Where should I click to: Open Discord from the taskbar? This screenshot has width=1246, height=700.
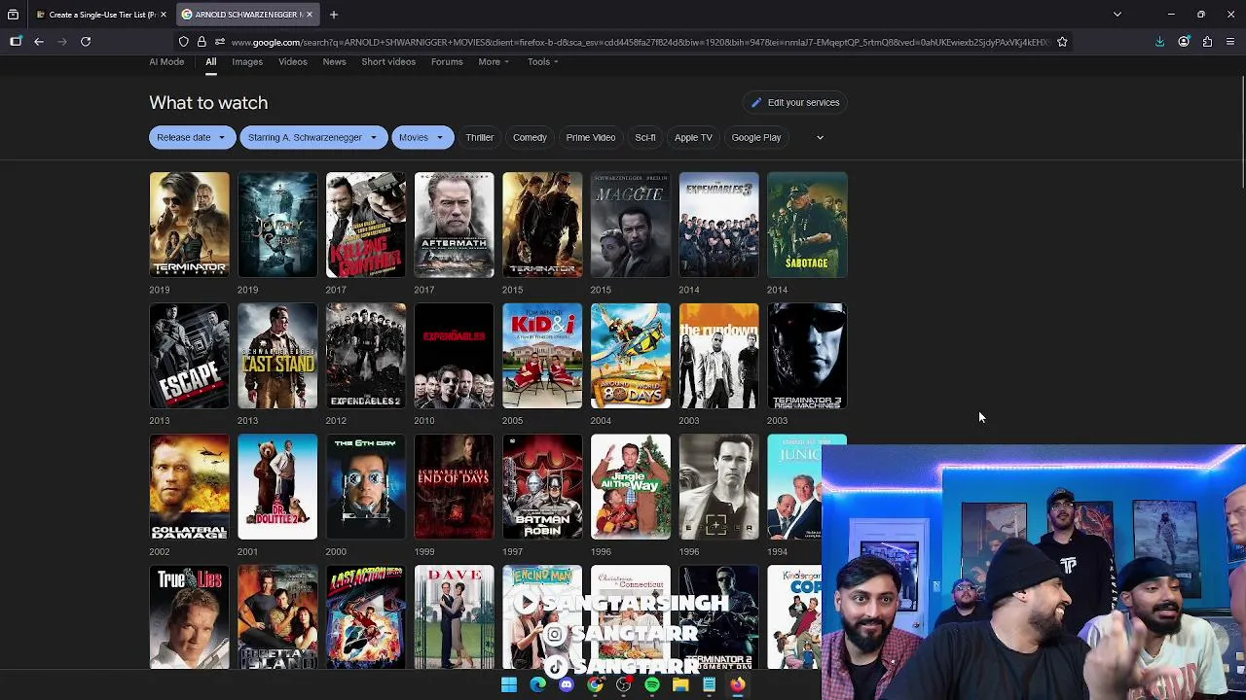567,685
